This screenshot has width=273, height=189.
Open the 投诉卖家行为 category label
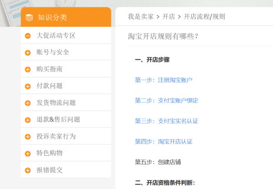(x=56, y=136)
